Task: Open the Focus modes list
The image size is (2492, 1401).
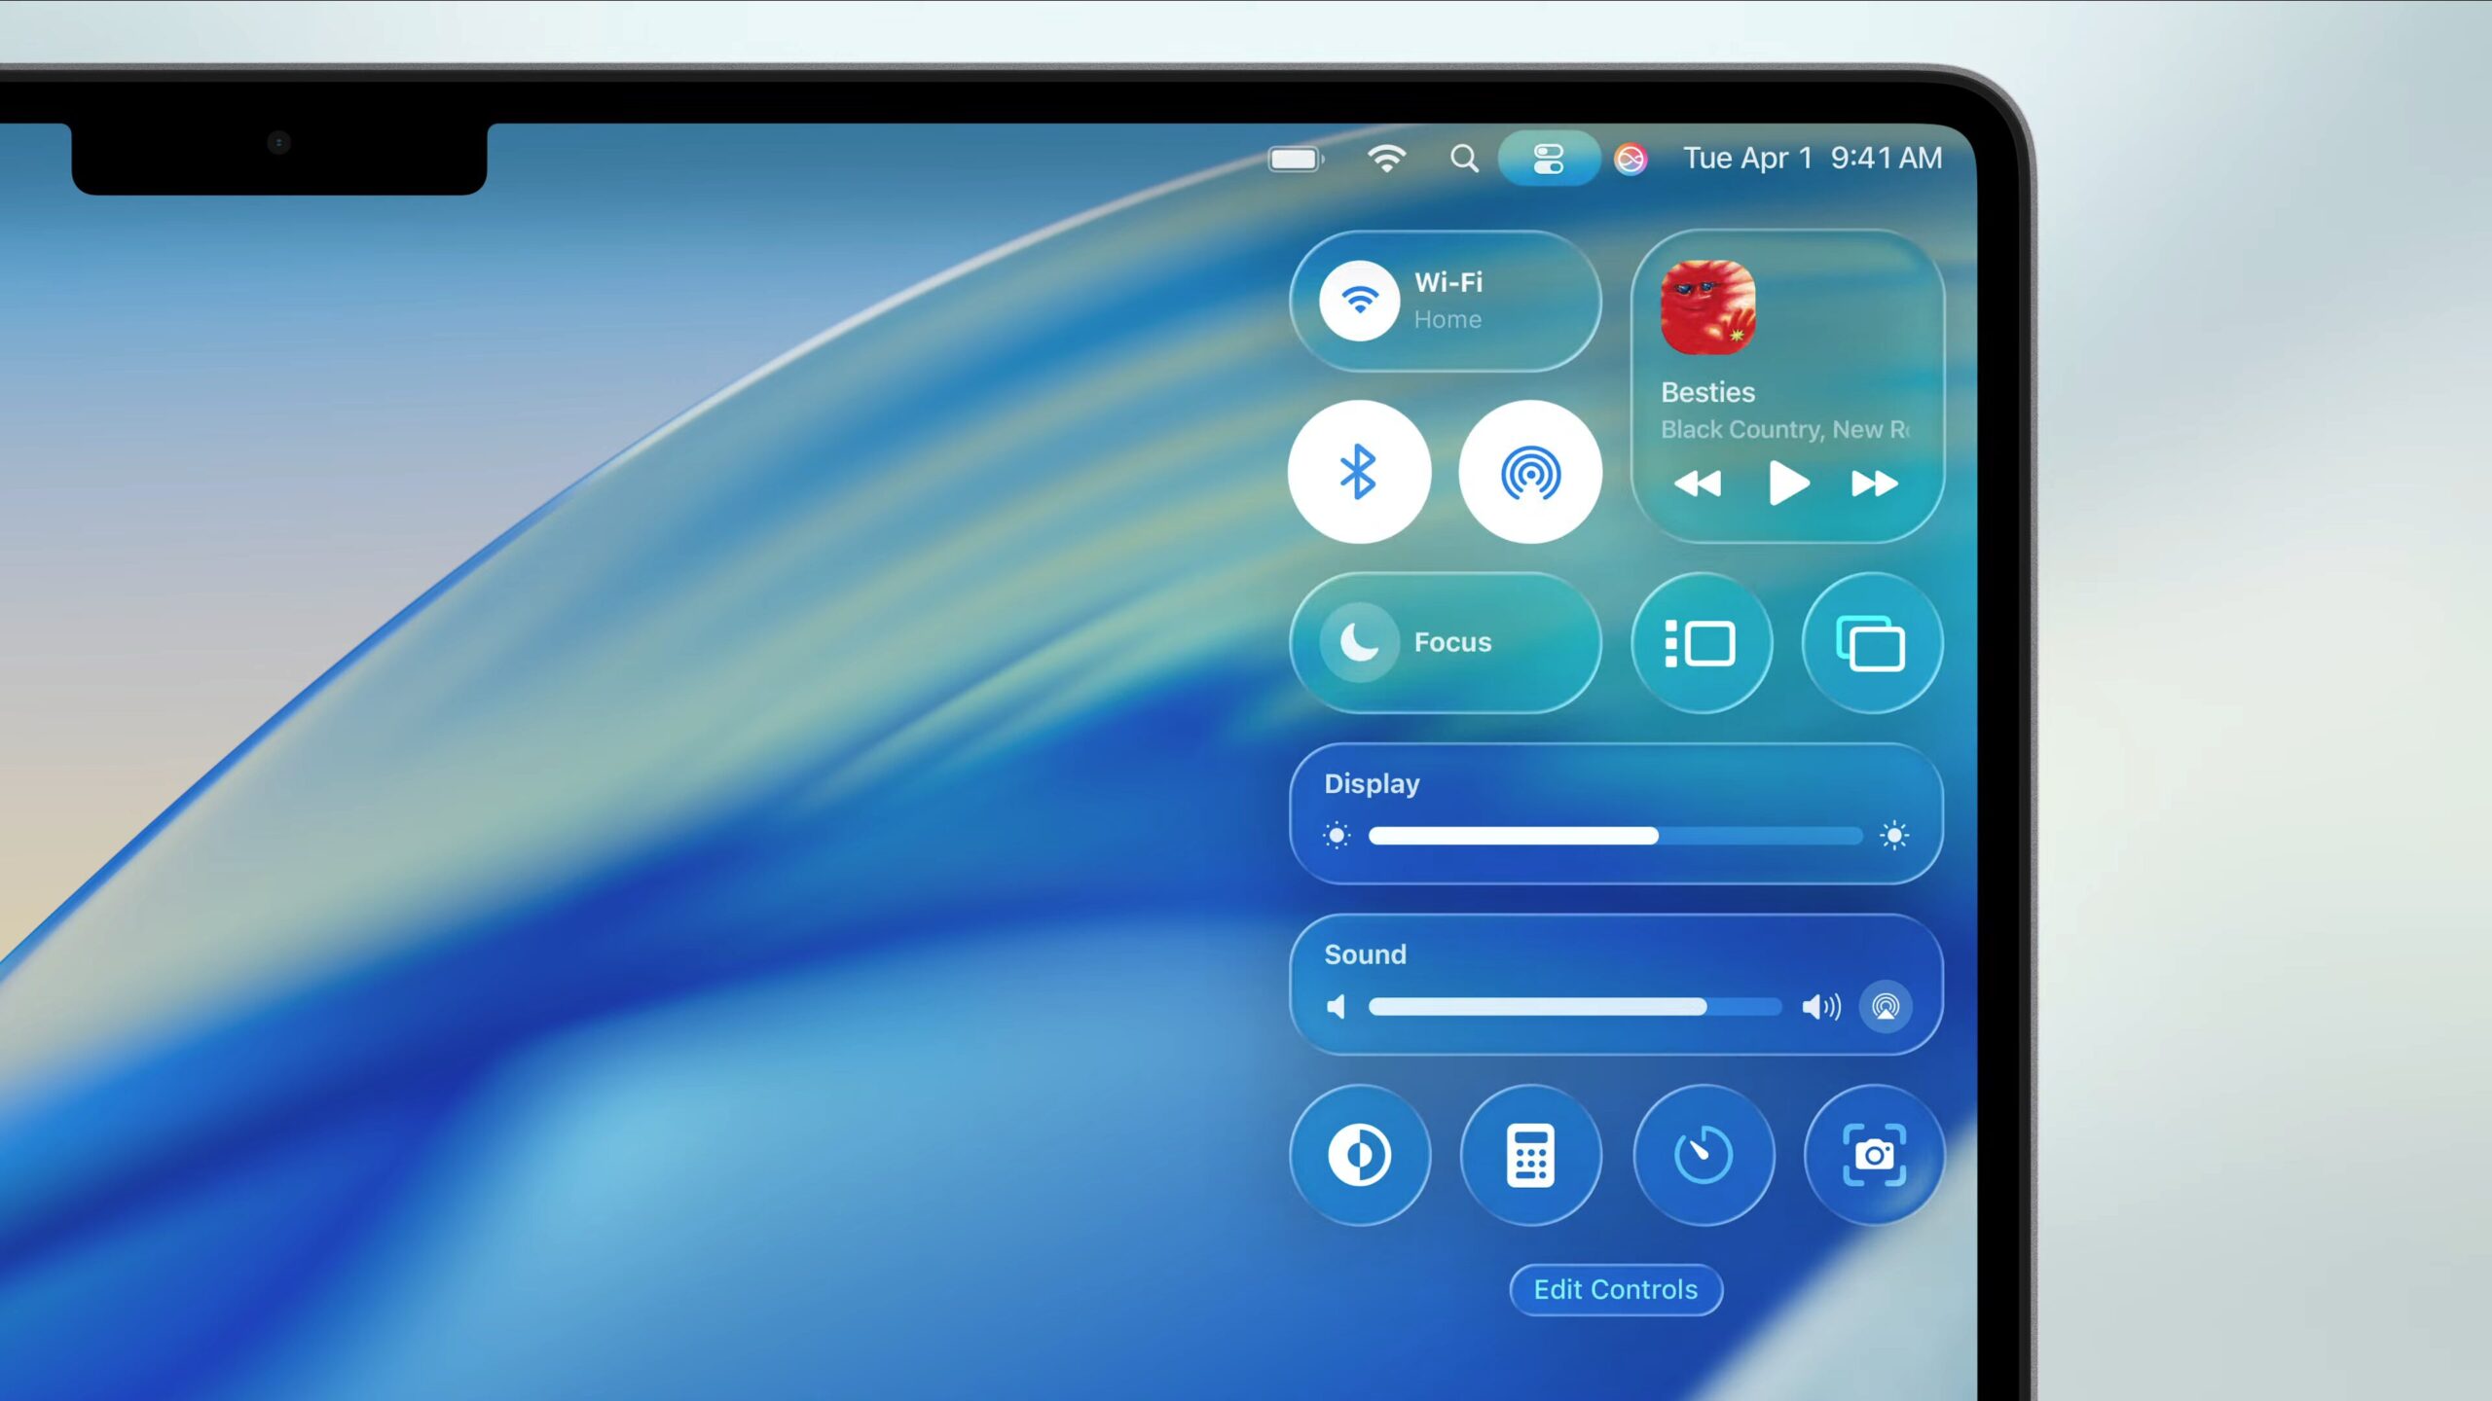Action: pos(1447,642)
